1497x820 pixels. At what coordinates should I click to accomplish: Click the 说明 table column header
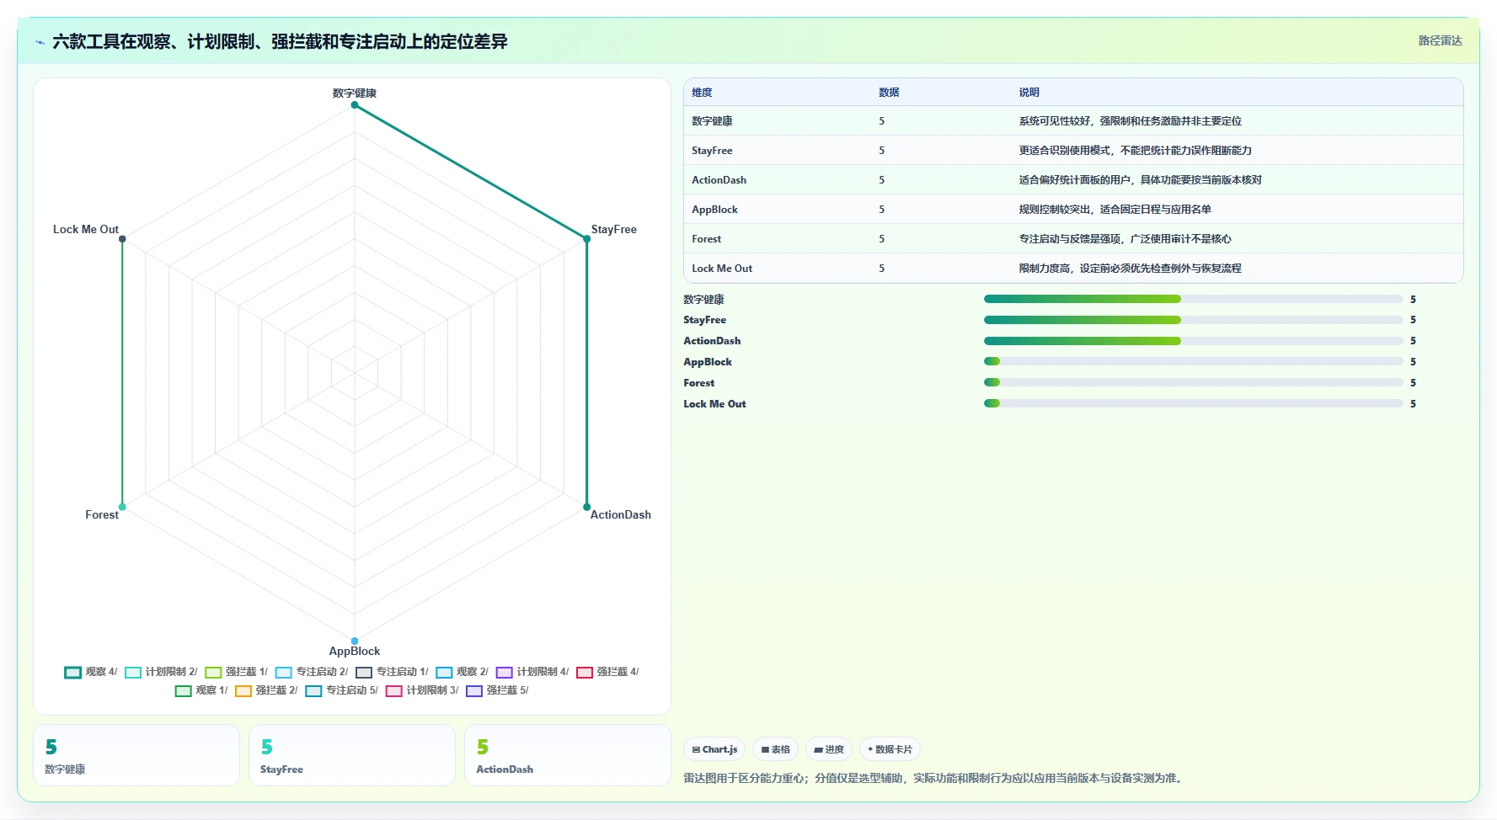pos(1029,93)
